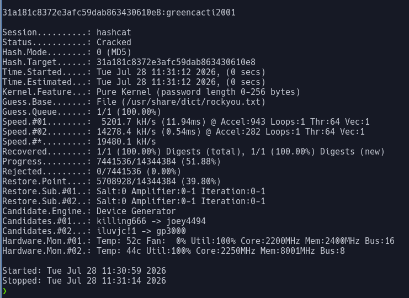The image size is (409, 298).
Task: Click the Stopped timestamp line
Action: click(84, 280)
